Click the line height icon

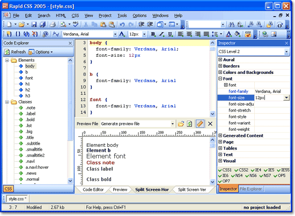point(215,34)
